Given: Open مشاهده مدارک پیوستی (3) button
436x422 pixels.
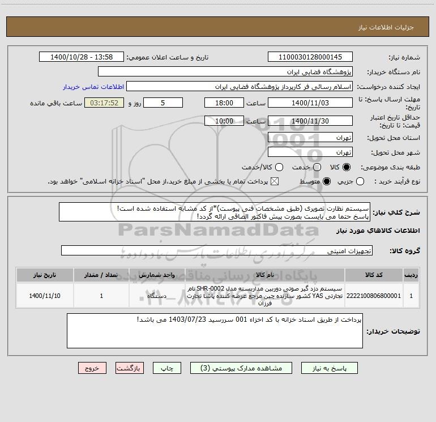Looking at the screenshot, I should pos(241,368).
